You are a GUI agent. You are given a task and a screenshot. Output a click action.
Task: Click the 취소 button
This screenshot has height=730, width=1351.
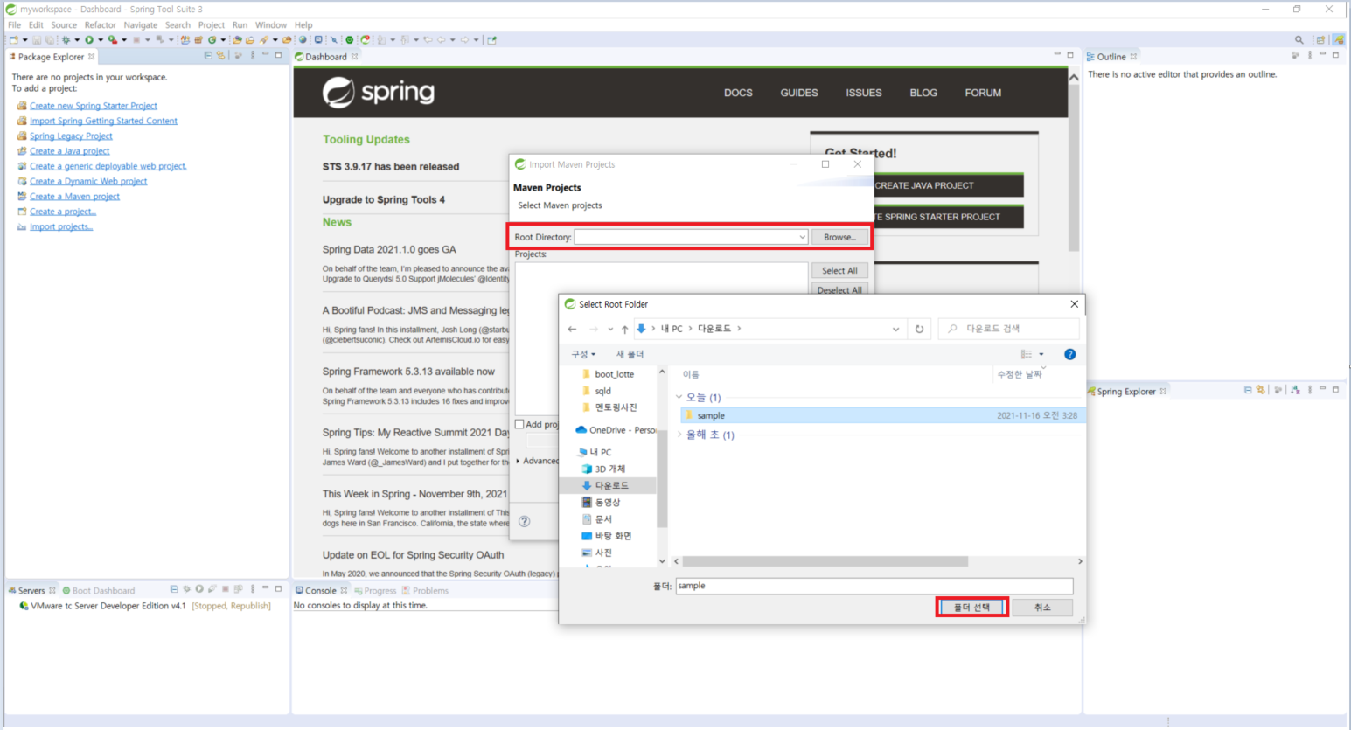point(1042,607)
